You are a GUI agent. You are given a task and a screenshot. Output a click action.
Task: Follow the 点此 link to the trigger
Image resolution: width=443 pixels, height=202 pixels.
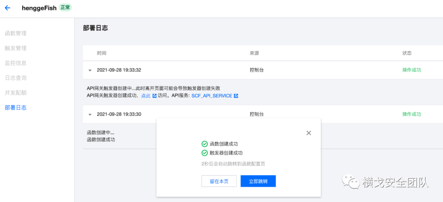(146, 96)
